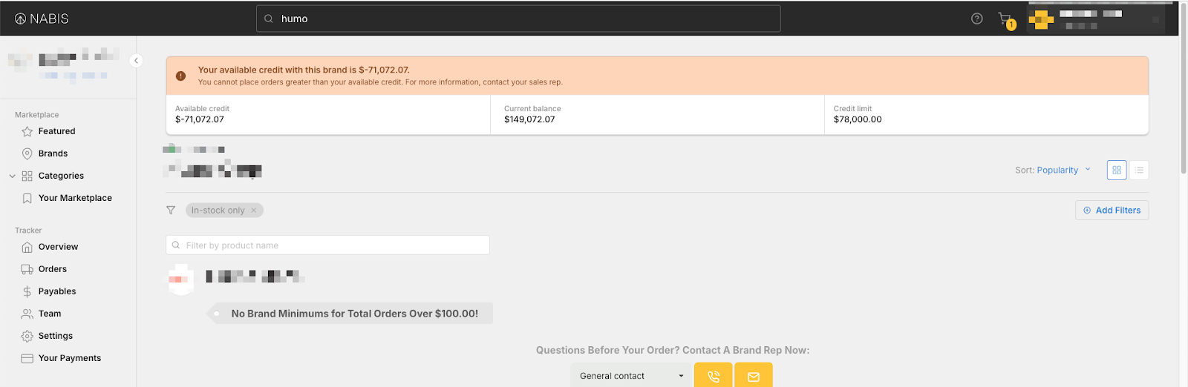Click the NABIS logo
Image resolution: width=1188 pixels, height=387 pixels.
point(42,19)
